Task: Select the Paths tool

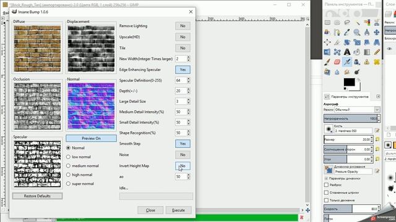Action: tap(337, 32)
